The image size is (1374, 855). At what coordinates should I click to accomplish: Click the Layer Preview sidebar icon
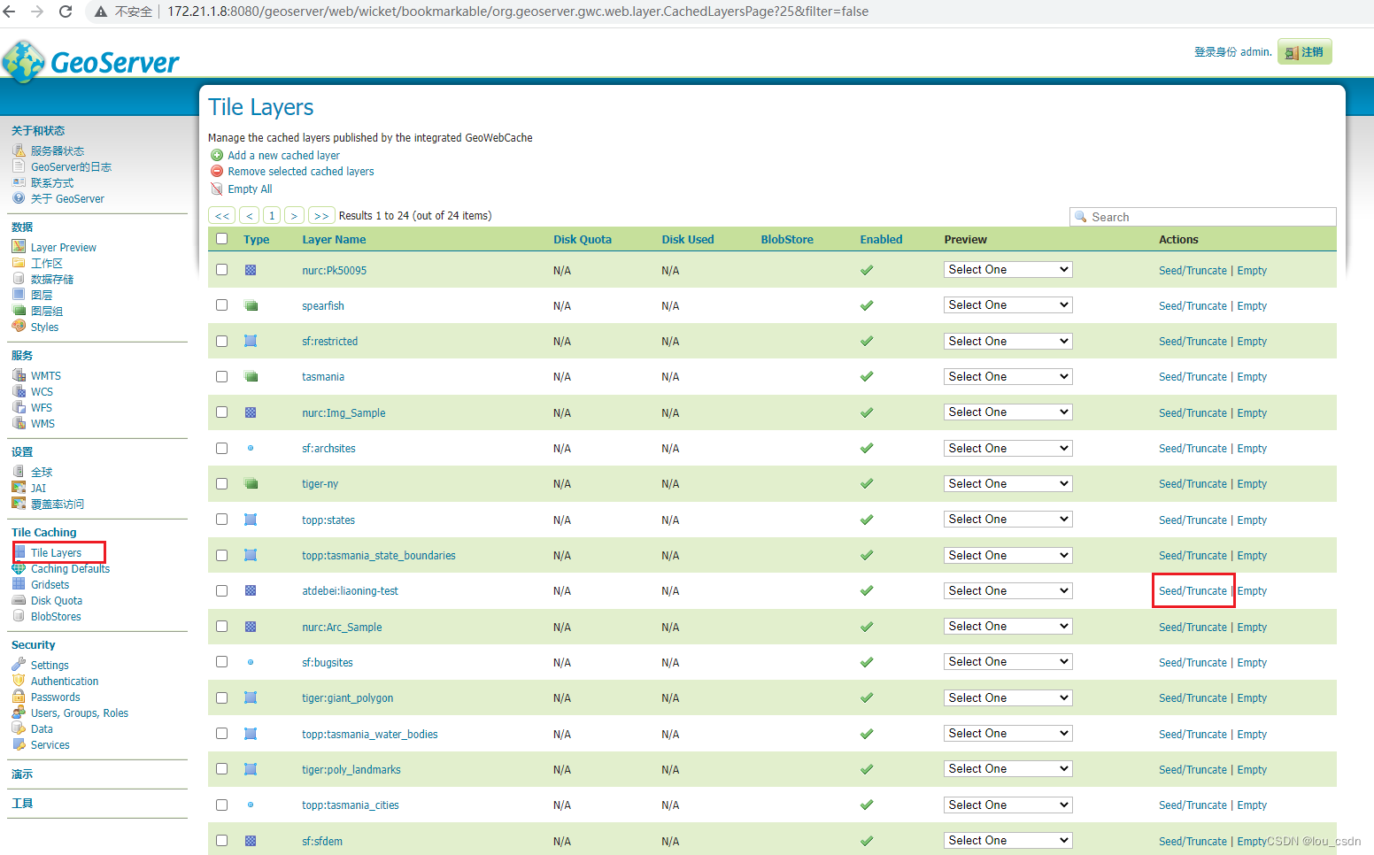(19, 246)
